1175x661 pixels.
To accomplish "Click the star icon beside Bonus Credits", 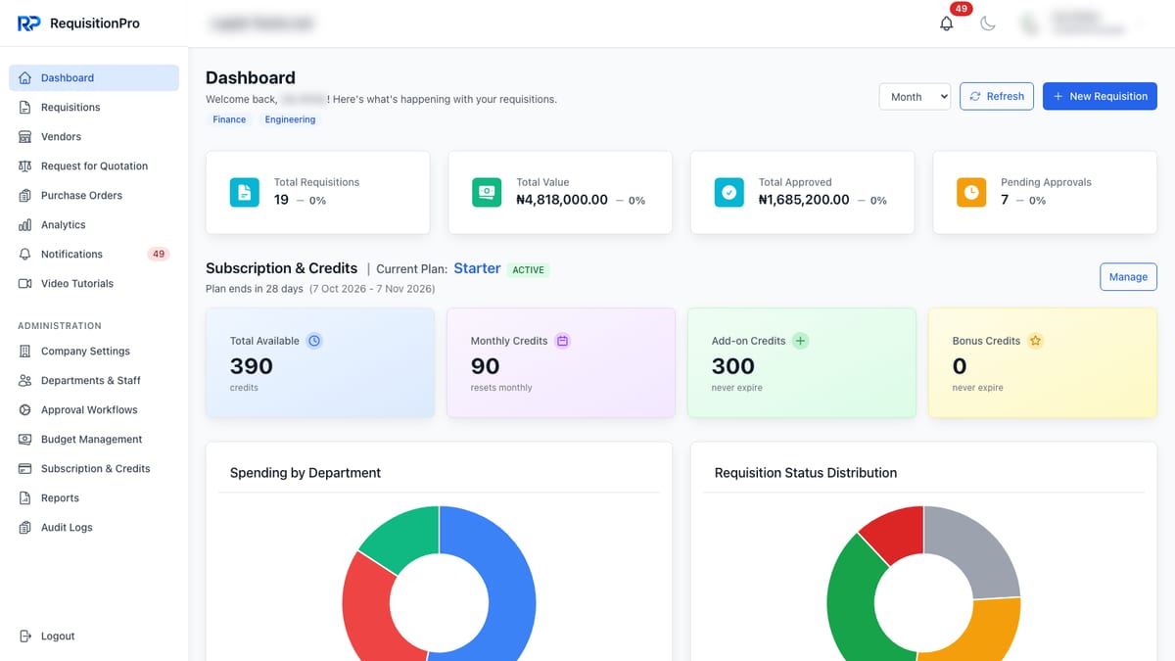I will pyautogui.click(x=1036, y=341).
